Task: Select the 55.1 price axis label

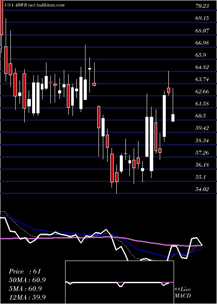Action: pos(201,177)
